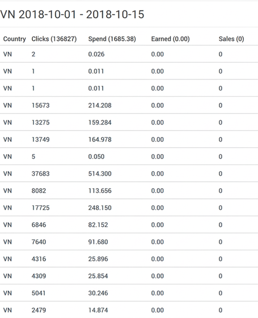This screenshot has width=258, height=318.
Task: Click the Earned (0.00) column header
Action: pos(171,39)
